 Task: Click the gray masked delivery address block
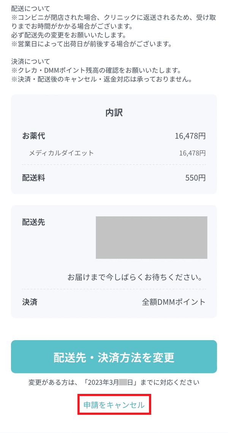tap(151, 237)
